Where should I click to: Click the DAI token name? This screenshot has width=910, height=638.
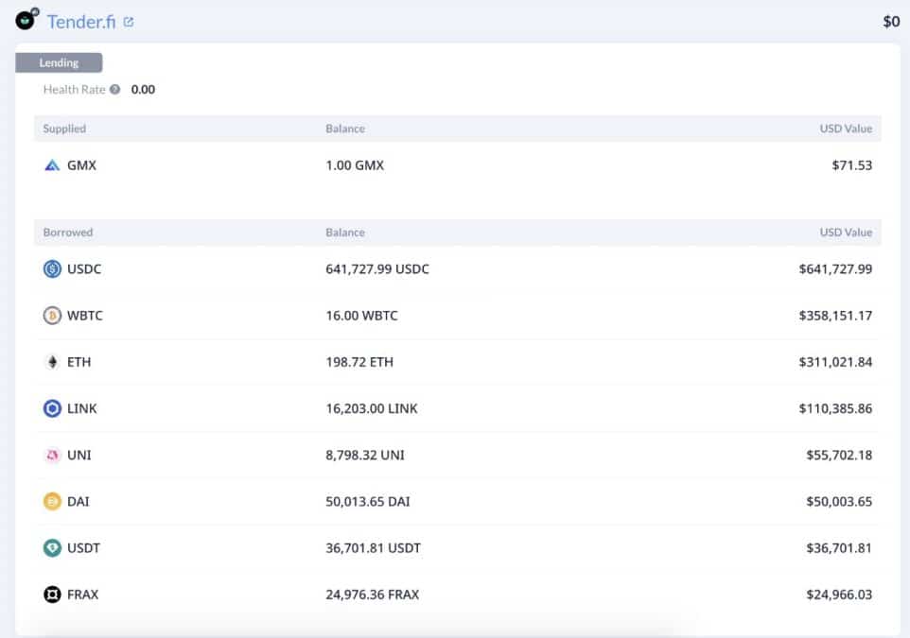[x=79, y=501]
